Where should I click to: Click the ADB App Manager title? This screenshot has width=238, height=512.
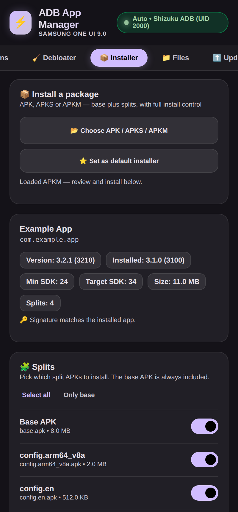(x=60, y=18)
